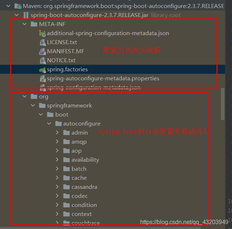Collapse the Maven spring-boot-autoconfigure library node
The width and height of the screenshot is (232, 229).
tap(8, 6)
